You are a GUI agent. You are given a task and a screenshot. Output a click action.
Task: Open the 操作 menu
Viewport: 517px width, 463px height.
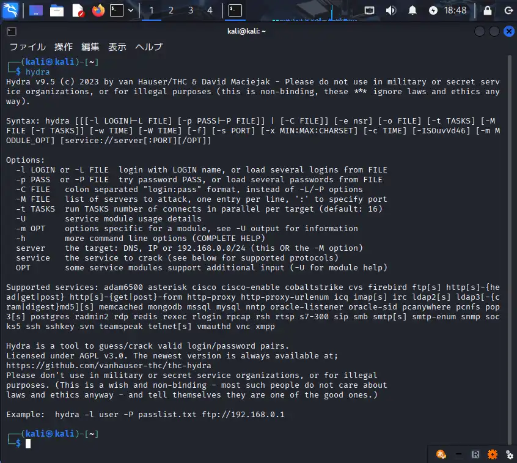click(x=64, y=47)
